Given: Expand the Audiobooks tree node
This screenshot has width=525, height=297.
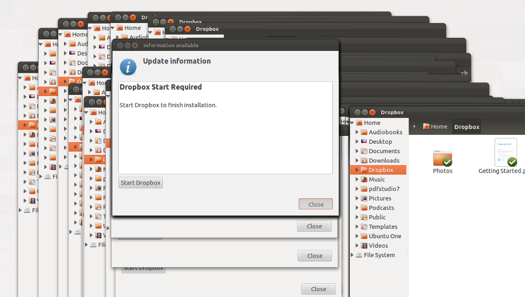Looking at the screenshot, I should point(357,132).
